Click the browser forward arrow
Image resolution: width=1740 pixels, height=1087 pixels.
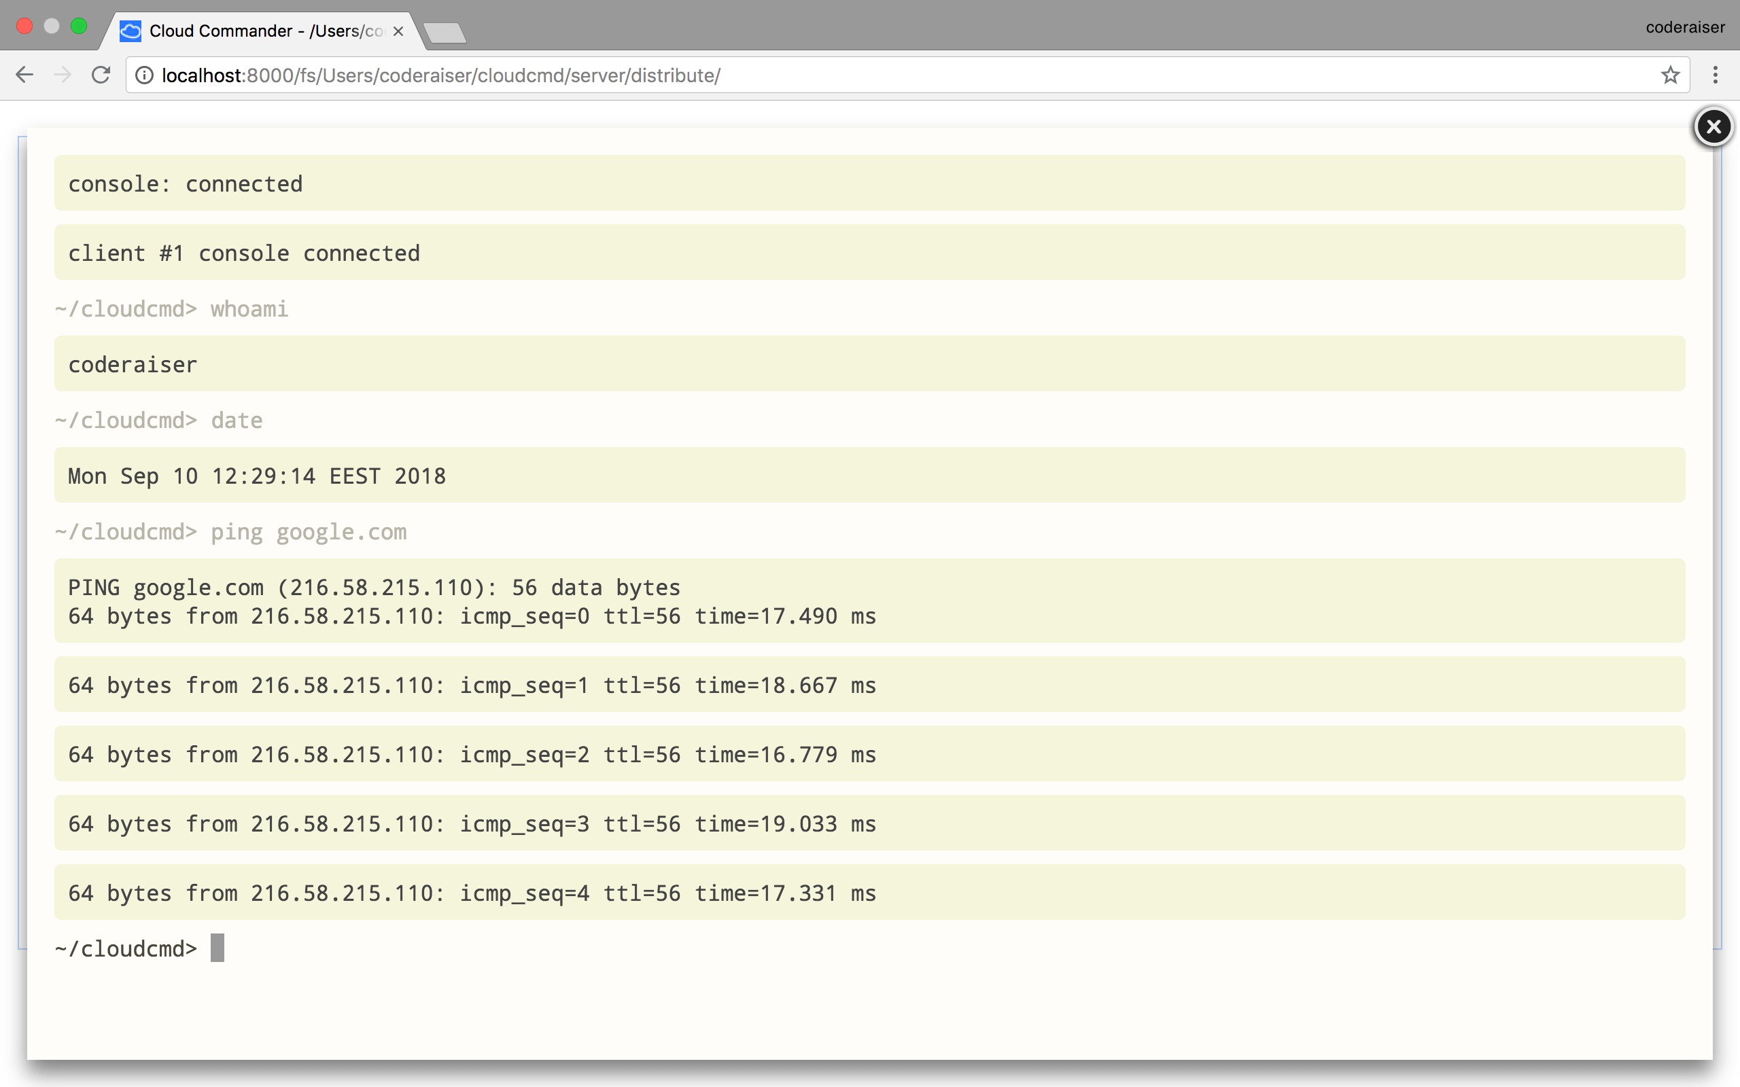[x=63, y=75]
